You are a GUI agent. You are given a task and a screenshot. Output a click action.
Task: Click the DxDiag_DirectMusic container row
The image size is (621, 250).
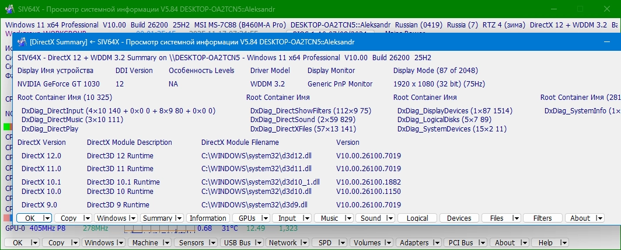click(x=72, y=120)
